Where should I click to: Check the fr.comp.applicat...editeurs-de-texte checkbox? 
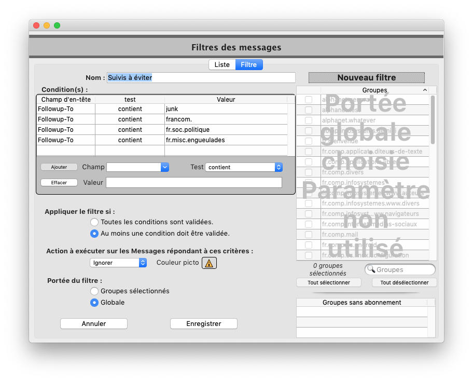[x=308, y=151]
